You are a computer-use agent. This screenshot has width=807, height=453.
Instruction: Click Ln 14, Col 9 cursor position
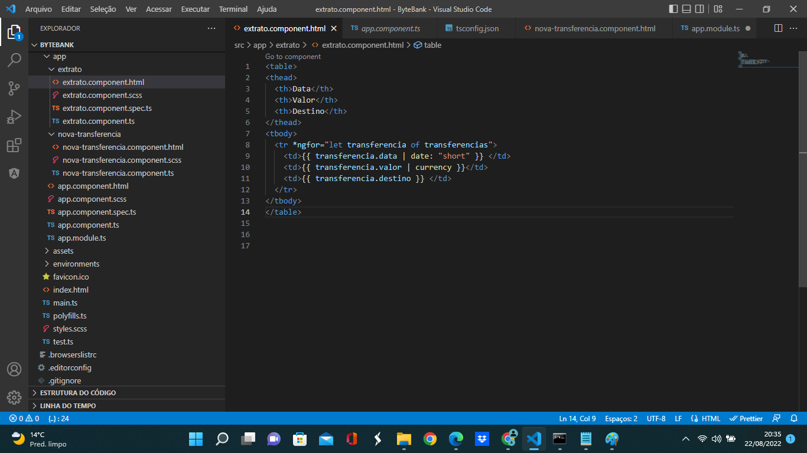tap(577, 419)
